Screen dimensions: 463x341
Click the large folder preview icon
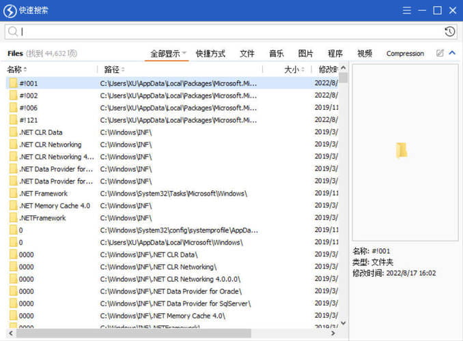pyautogui.click(x=402, y=151)
